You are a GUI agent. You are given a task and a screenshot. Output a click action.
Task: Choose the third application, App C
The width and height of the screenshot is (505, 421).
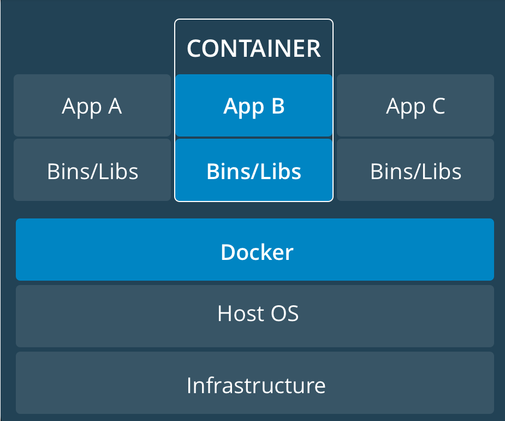click(415, 106)
